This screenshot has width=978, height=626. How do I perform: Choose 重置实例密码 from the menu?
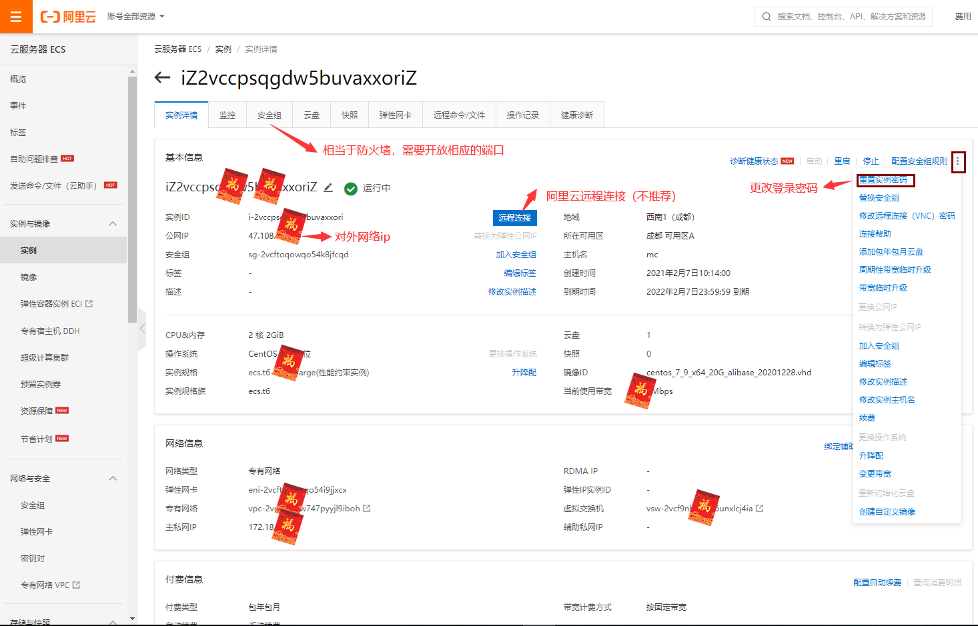click(883, 180)
